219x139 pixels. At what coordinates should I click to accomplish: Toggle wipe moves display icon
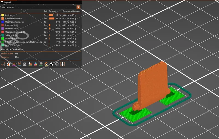click(9, 64)
